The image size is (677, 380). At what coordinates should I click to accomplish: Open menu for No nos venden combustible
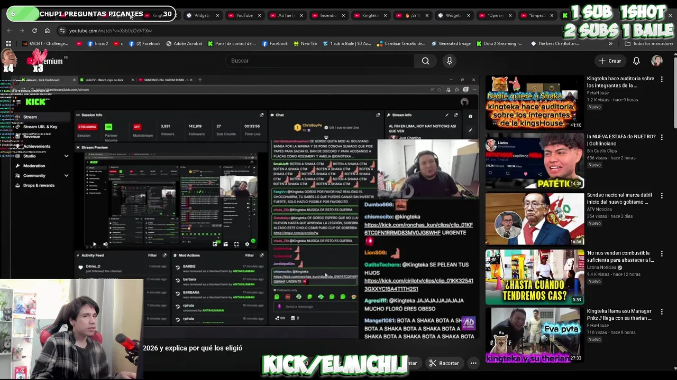662,253
